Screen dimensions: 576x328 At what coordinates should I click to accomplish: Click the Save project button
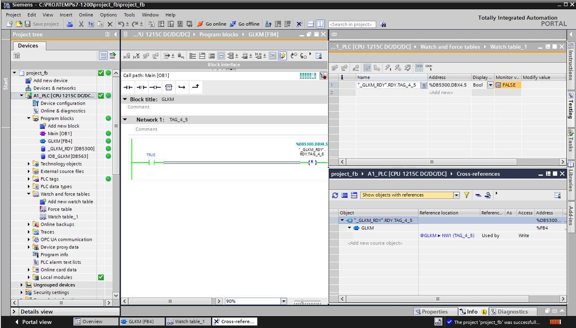click(42, 24)
